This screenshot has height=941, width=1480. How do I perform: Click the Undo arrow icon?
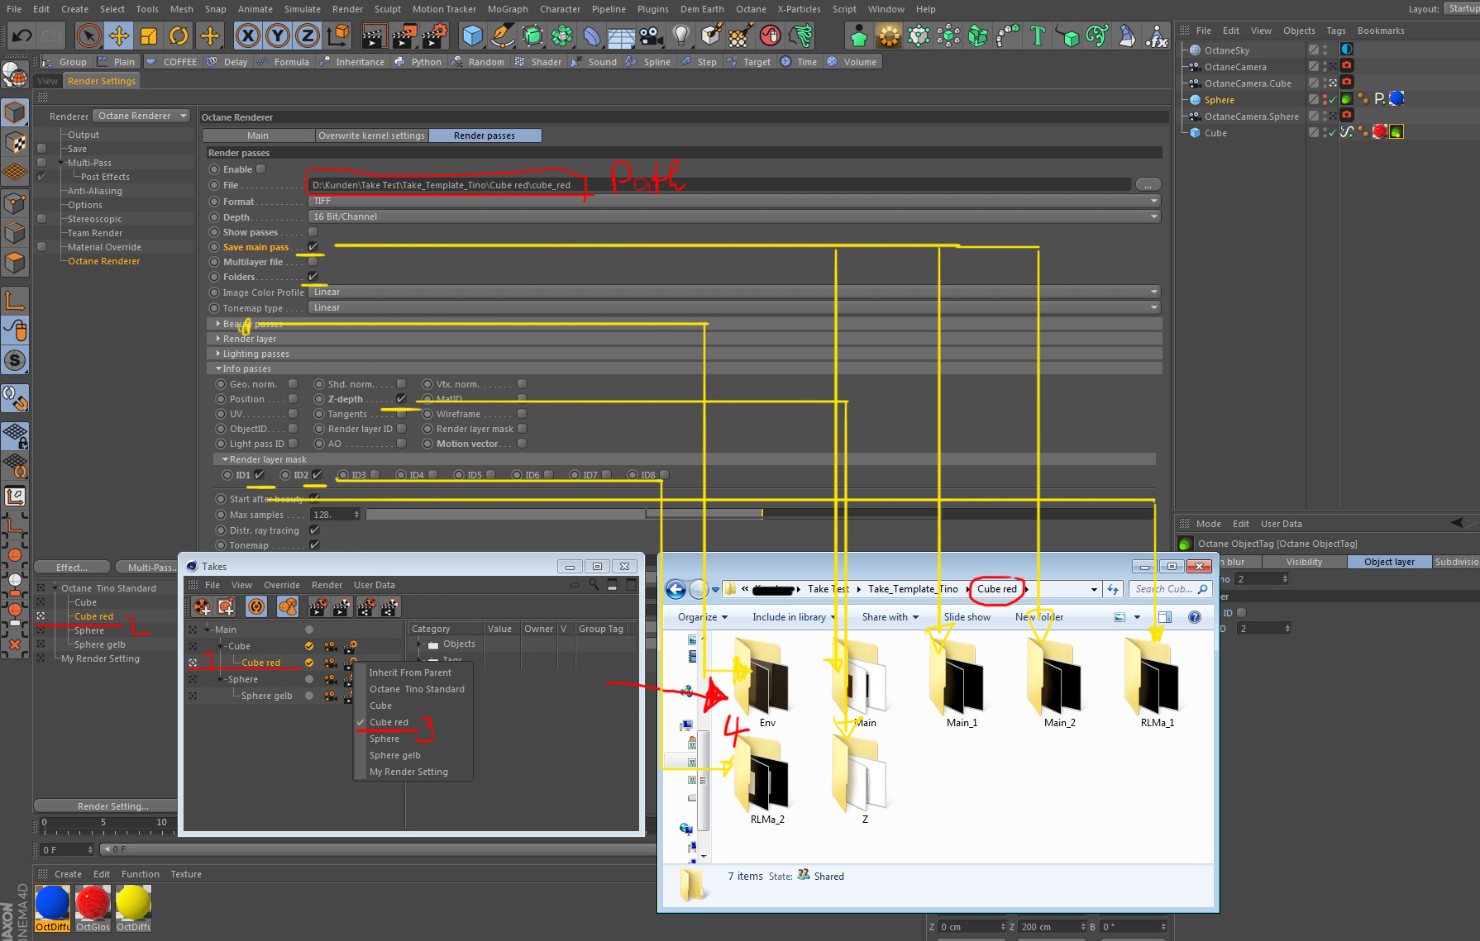(x=21, y=36)
